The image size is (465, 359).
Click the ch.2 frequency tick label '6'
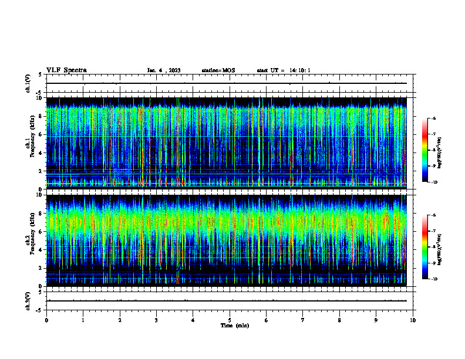[41, 232]
